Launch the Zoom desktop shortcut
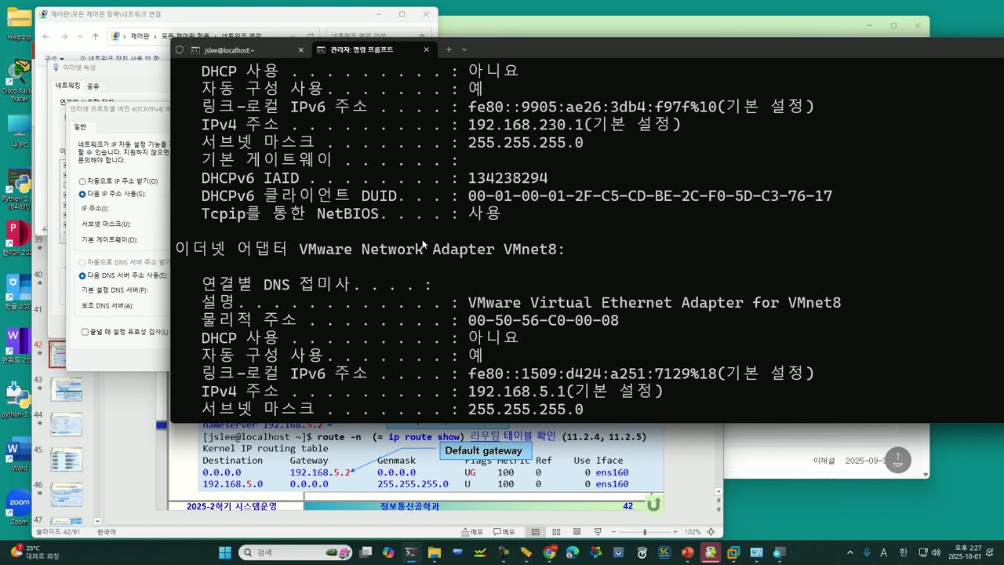 click(19, 508)
